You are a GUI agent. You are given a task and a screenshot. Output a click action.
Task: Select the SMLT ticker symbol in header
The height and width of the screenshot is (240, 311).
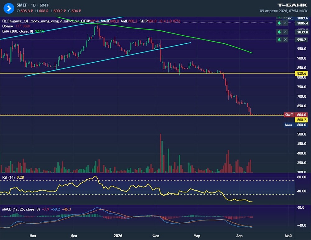(22, 6)
